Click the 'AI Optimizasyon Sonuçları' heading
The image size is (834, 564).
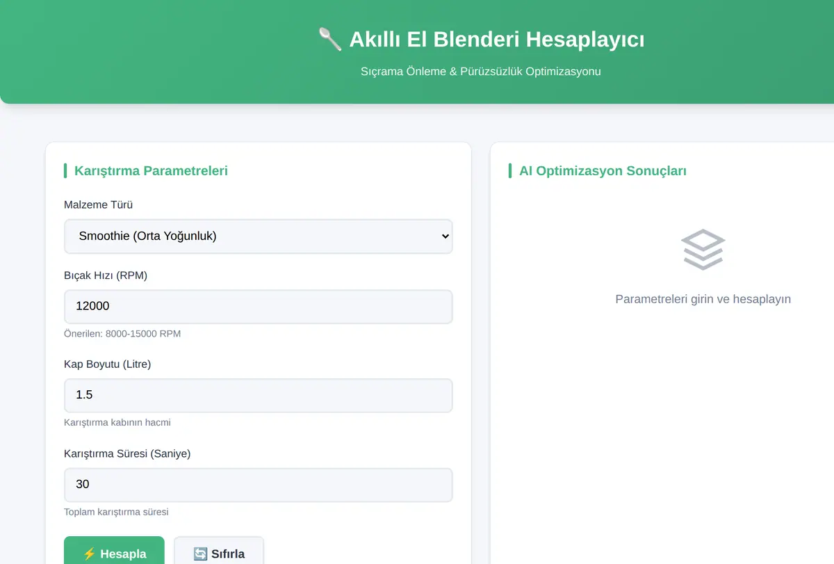[603, 170]
